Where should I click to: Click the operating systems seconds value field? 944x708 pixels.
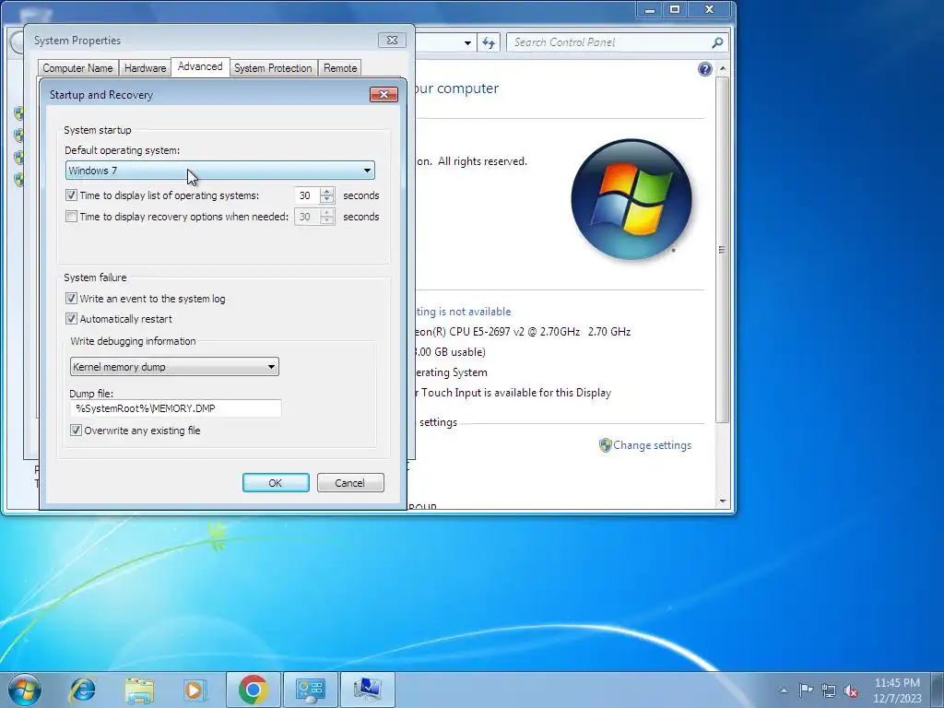[x=307, y=195]
